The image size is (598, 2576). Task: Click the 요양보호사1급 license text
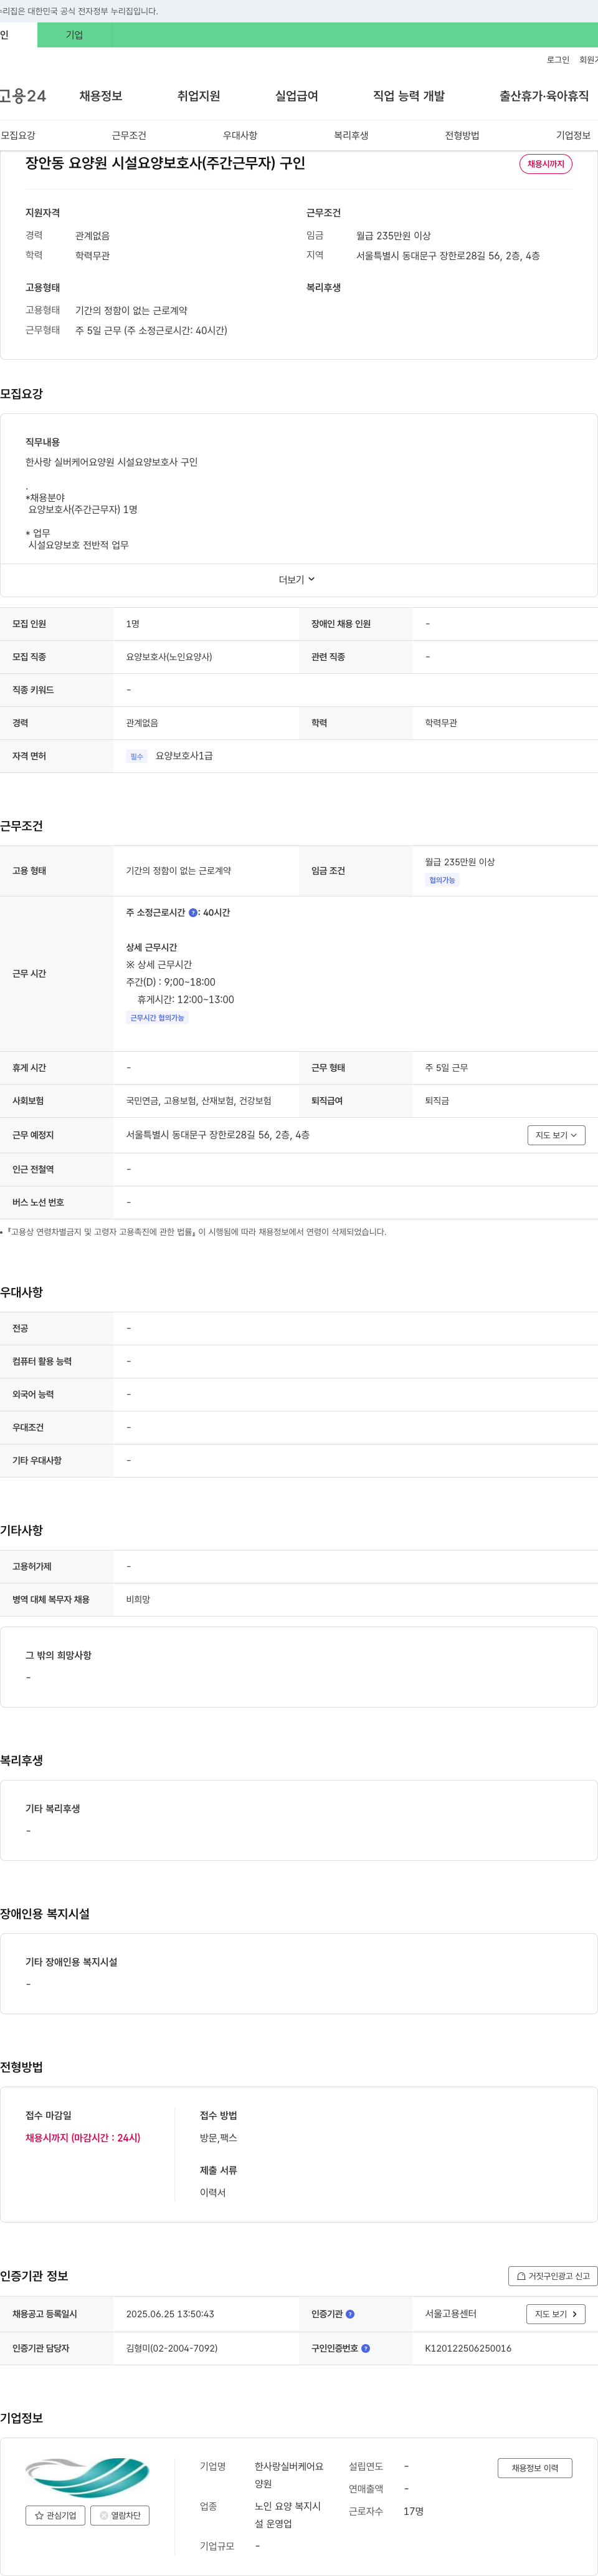184,756
